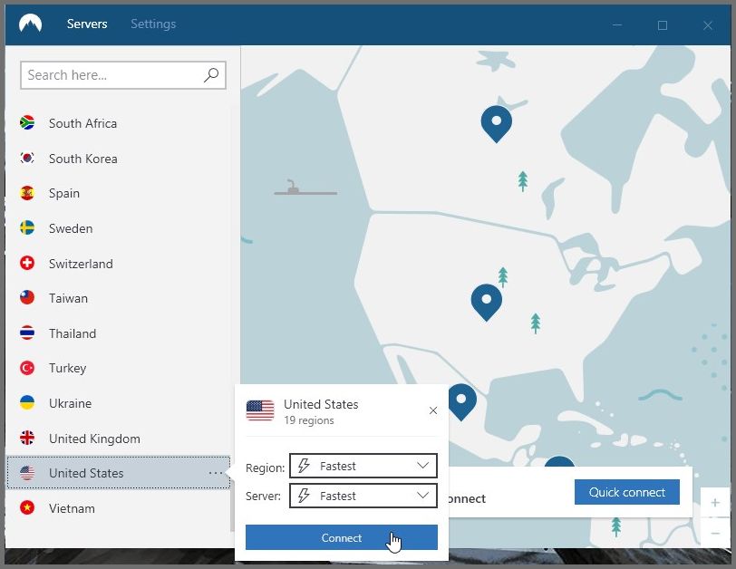This screenshot has height=569, width=736.
Task: Choose Turkey from the server list
Action: click(118, 368)
